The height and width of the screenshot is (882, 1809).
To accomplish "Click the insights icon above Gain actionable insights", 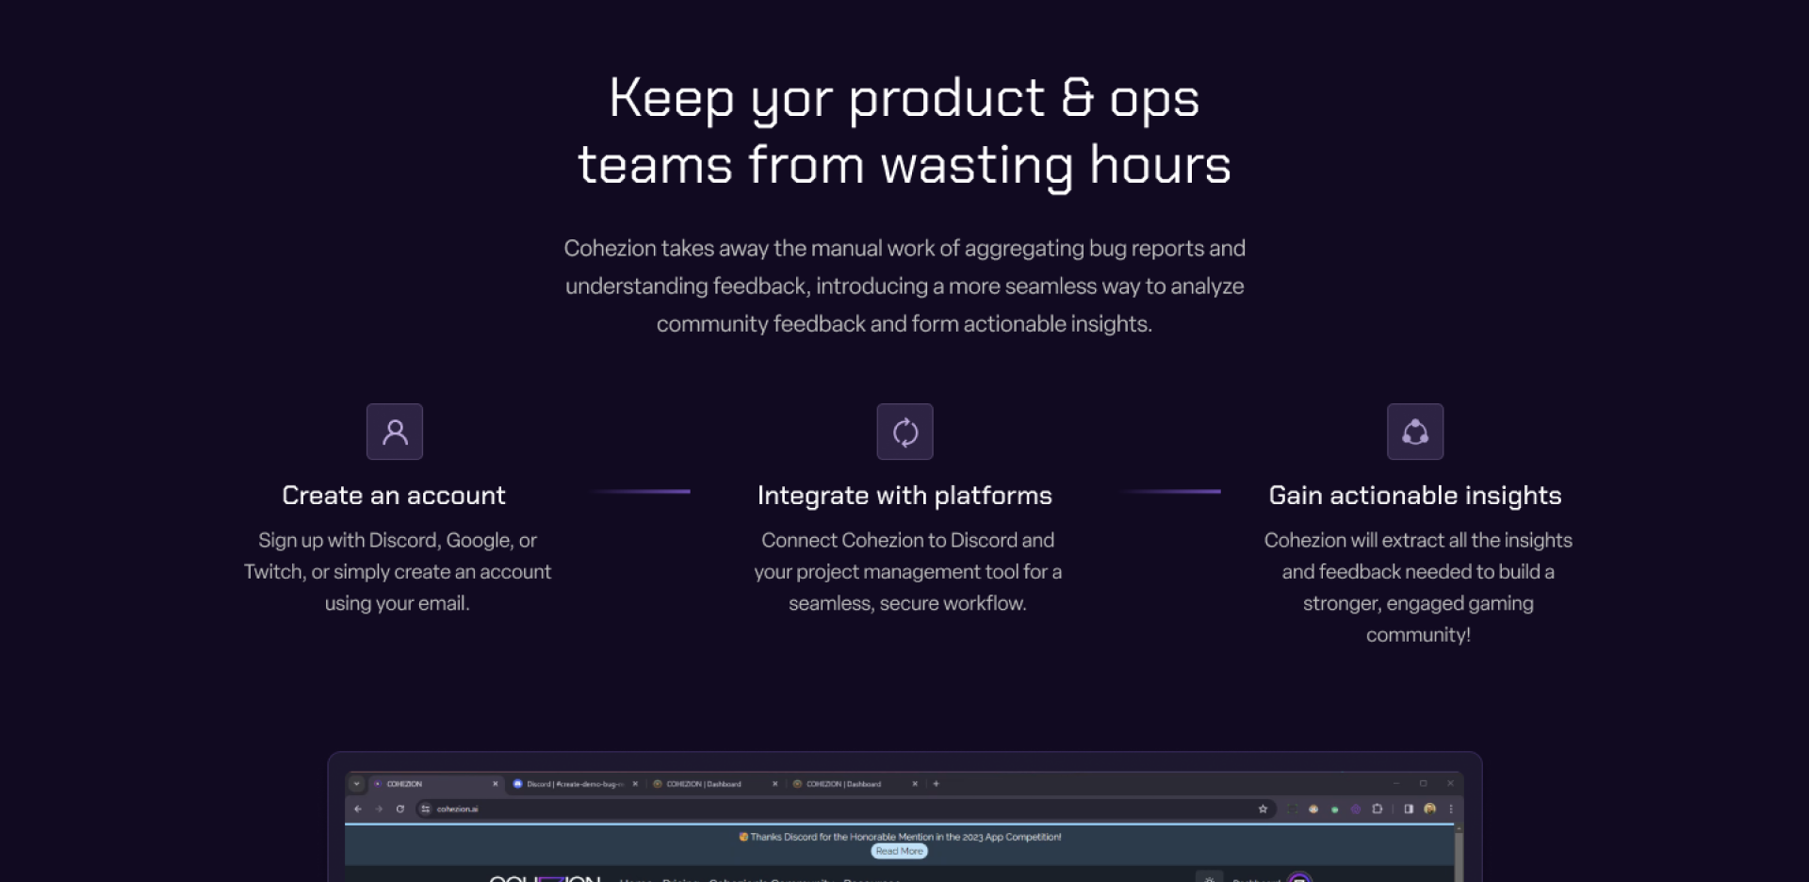I will 1415,432.
